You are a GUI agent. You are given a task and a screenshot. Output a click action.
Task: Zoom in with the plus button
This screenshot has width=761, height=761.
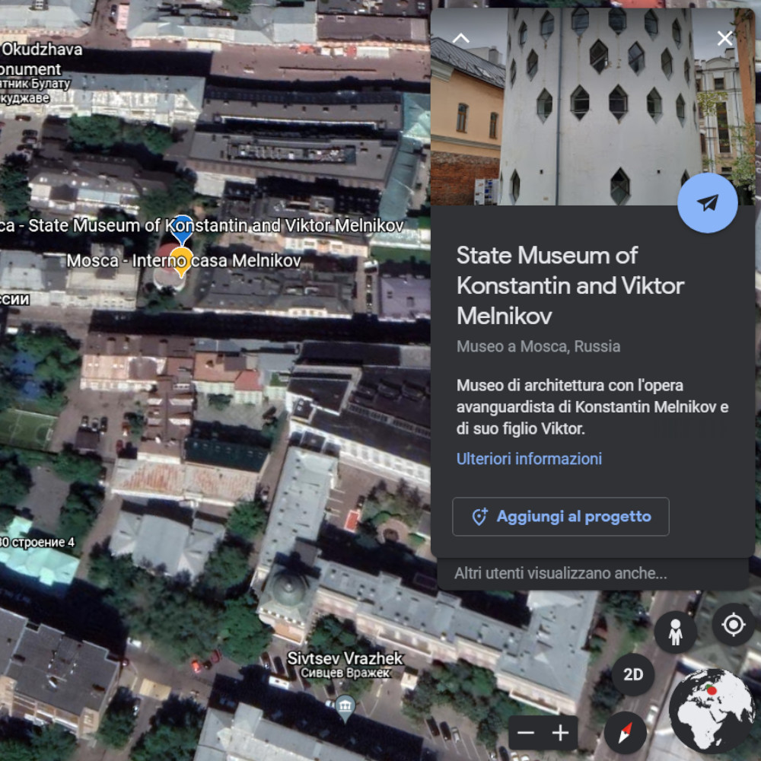pos(561,732)
